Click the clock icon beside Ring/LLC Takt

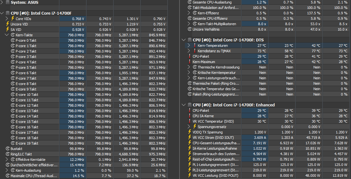[x=8, y=154]
